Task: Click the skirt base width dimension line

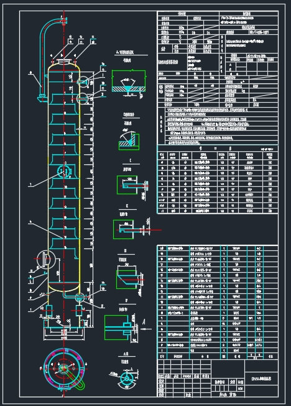Action: pyautogui.click(x=64, y=338)
